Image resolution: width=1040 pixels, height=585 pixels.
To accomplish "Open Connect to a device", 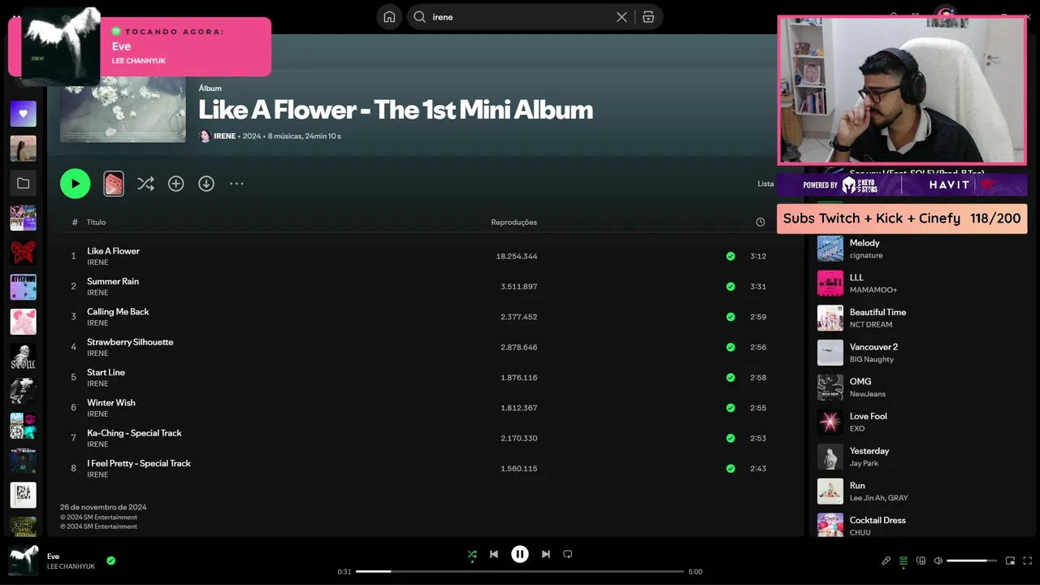I will [x=921, y=561].
